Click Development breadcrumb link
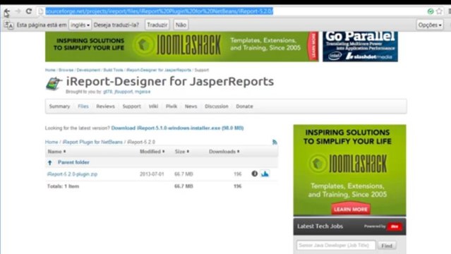The image size is (451, 254). pos(88,70)
